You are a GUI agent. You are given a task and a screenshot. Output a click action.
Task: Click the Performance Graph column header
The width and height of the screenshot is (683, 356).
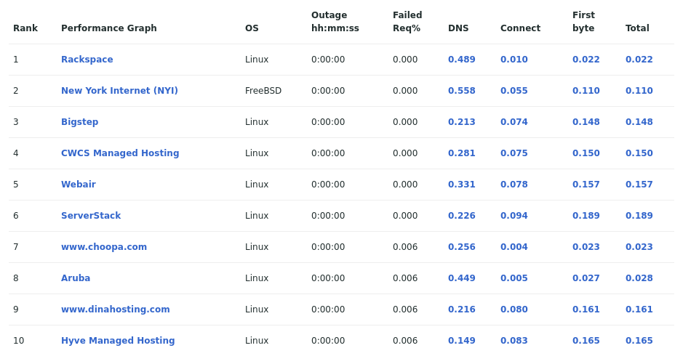click(109, 28)
